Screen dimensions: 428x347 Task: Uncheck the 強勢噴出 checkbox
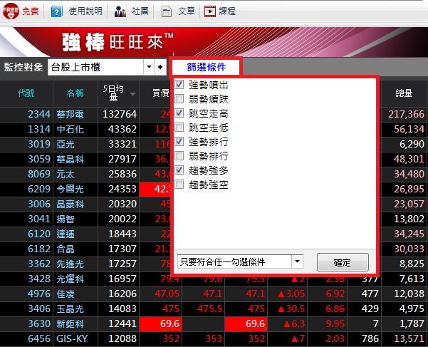179,84
